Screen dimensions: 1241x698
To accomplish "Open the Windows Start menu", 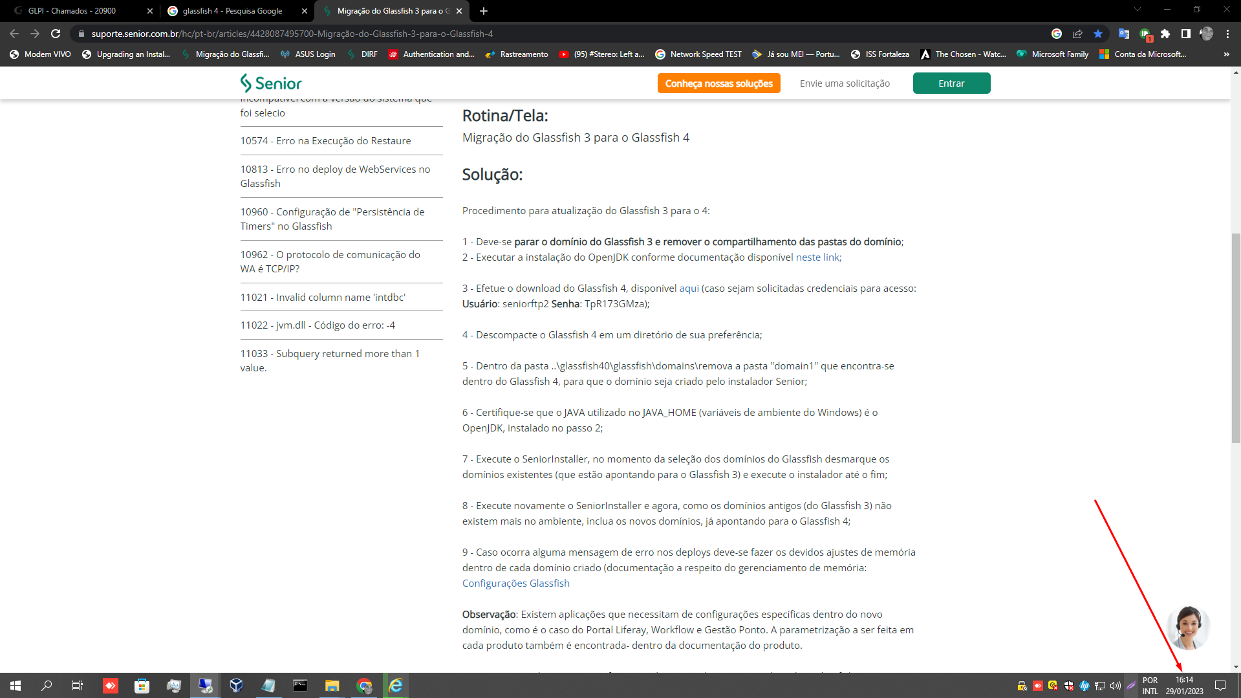I will click(16, 685).
